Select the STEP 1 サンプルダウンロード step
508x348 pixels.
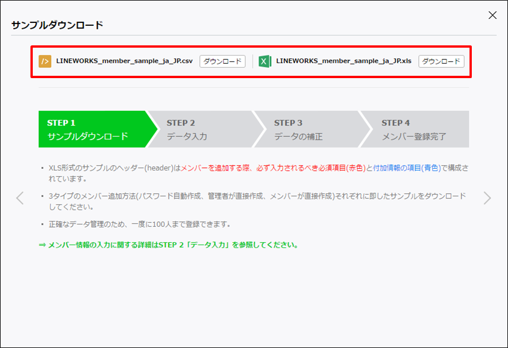pos(92,129)
